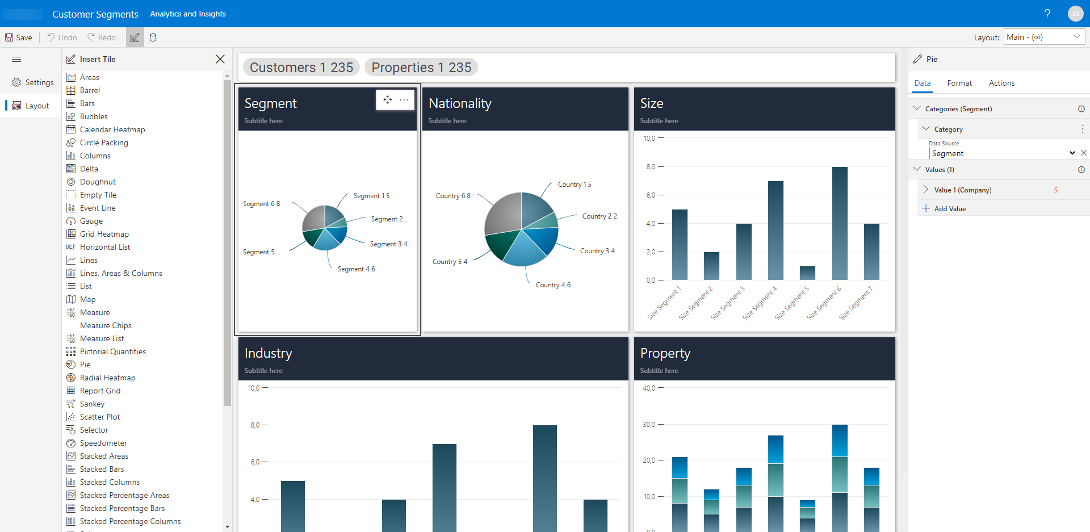
Task: Open the Segment data source dropdown
Action: click(1072, 153)
